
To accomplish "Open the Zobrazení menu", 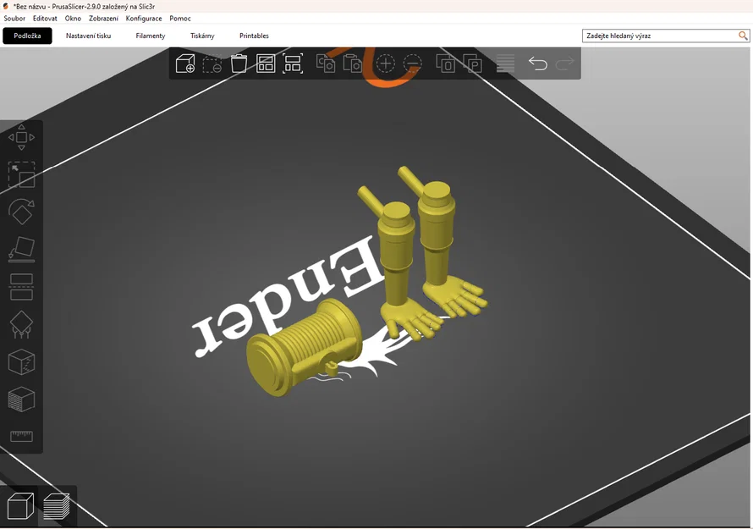I will [103, 19].
